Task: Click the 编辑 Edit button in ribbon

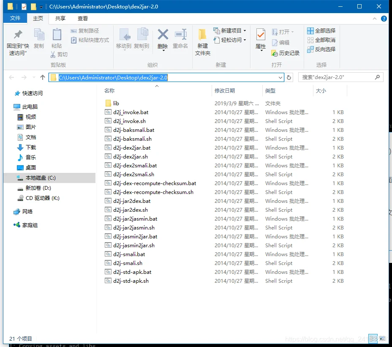Action: 280,43
